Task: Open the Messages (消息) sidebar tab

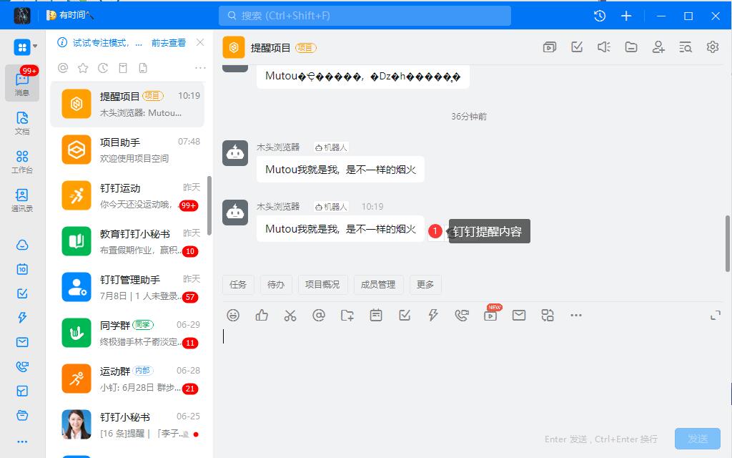Action: [22, 83]
